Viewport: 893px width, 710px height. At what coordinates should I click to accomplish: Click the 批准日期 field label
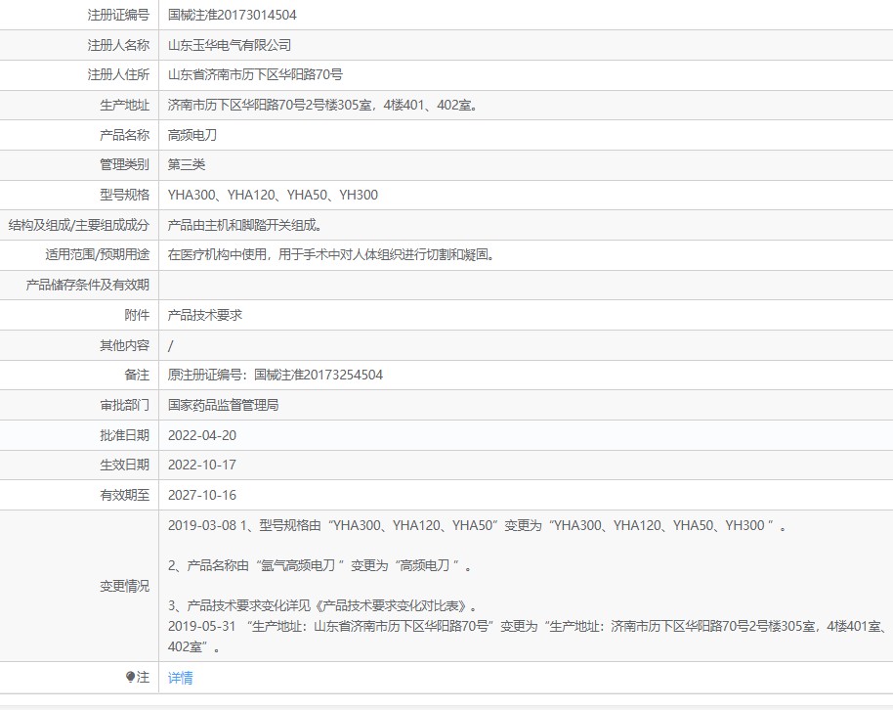[x=125, y=435]
